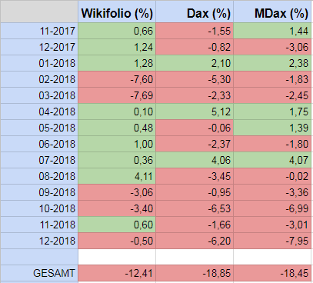Click the Dax value 5,12 for 04-2018
Screen dimensions: 313x283
point(195,112)
